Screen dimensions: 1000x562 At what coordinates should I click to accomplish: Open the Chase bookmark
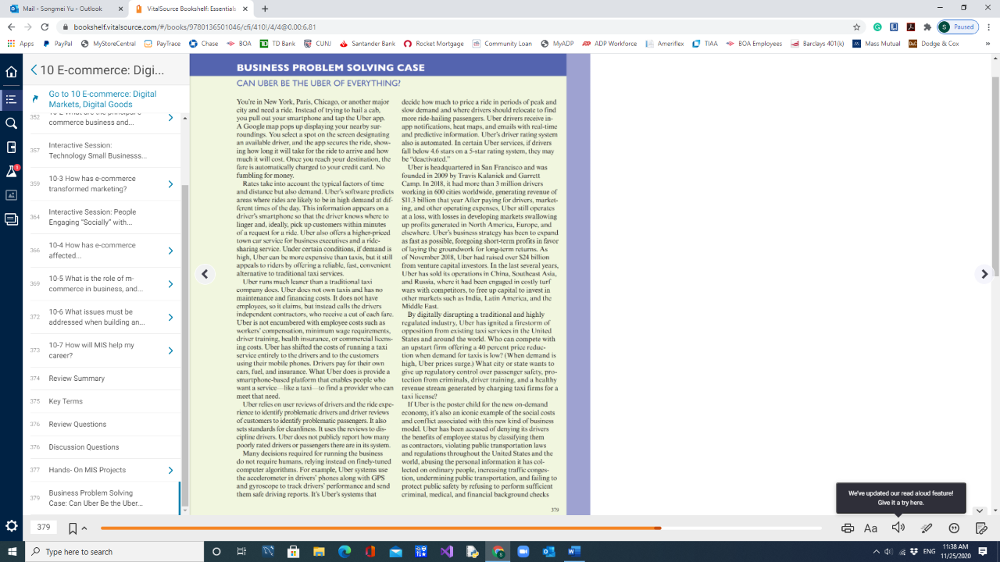(x=204, y=44)
